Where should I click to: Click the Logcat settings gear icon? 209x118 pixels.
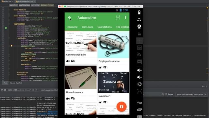(203, 87)
